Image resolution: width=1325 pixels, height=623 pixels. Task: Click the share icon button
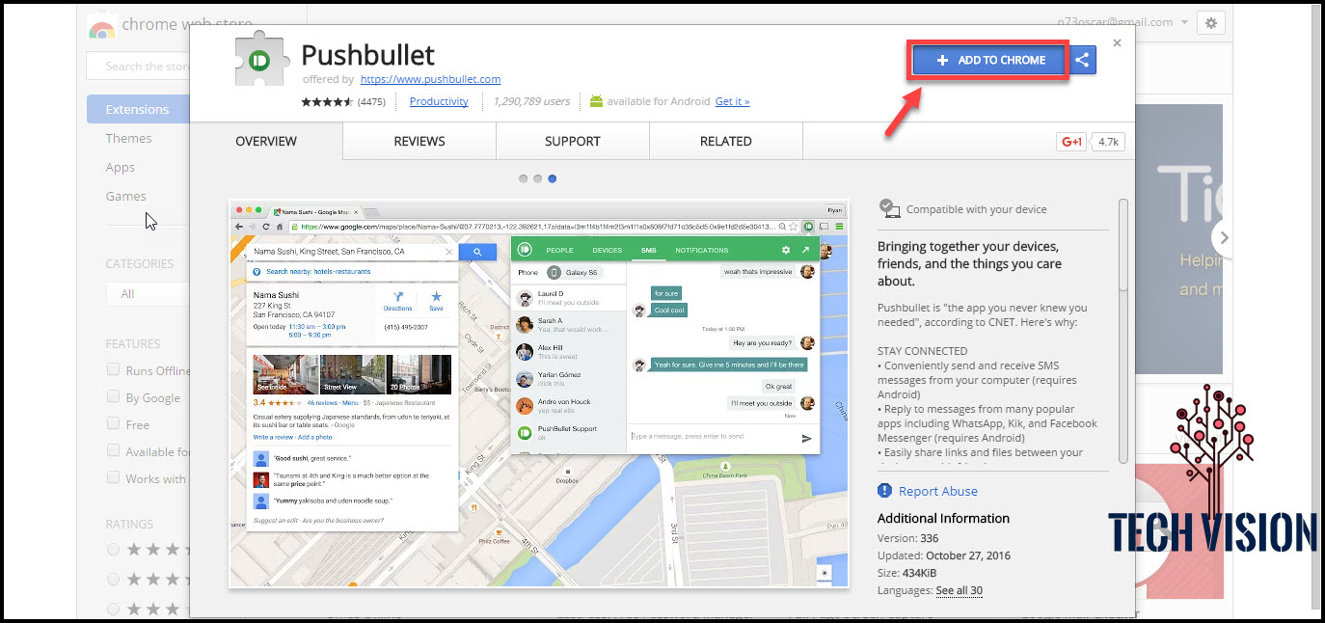click(1082, 60)
